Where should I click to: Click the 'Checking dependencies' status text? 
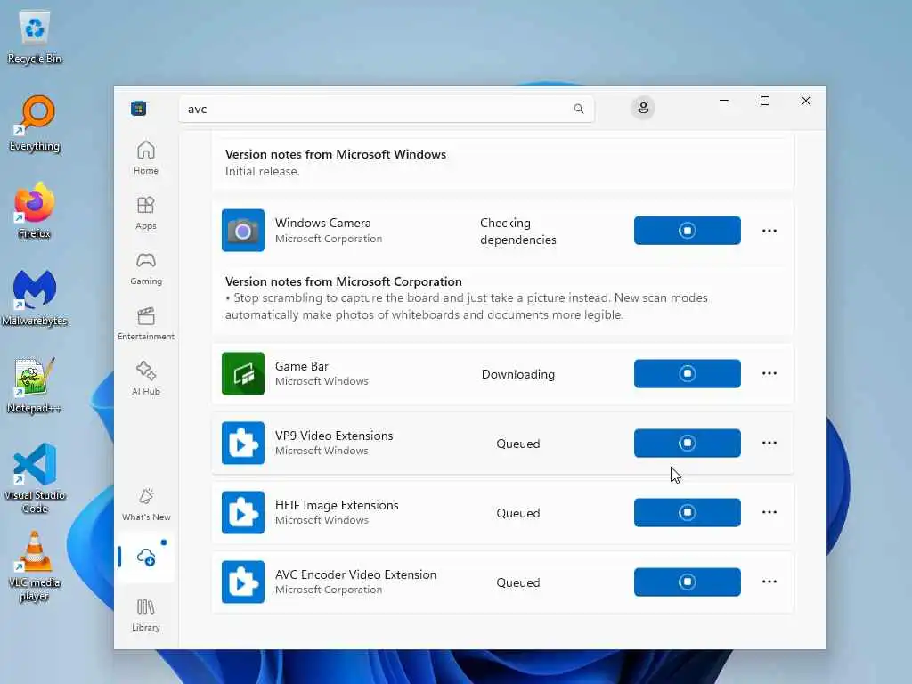tap(518, 232)
